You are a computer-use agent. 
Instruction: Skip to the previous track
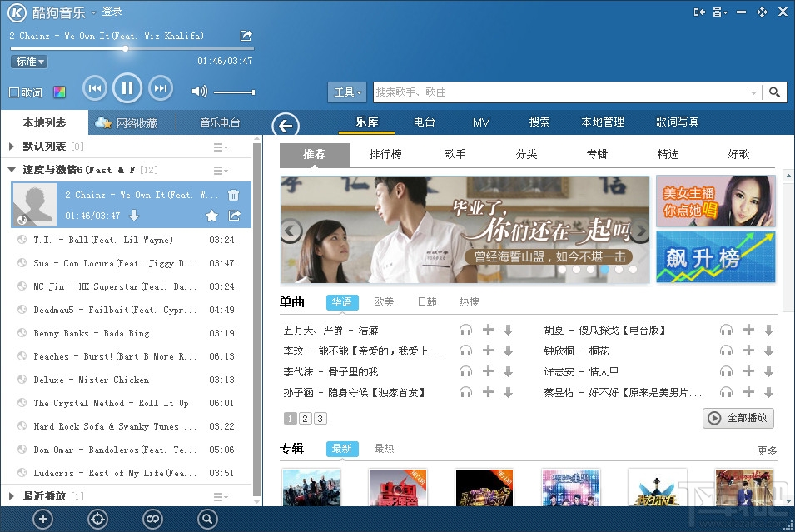click(95, 88)
